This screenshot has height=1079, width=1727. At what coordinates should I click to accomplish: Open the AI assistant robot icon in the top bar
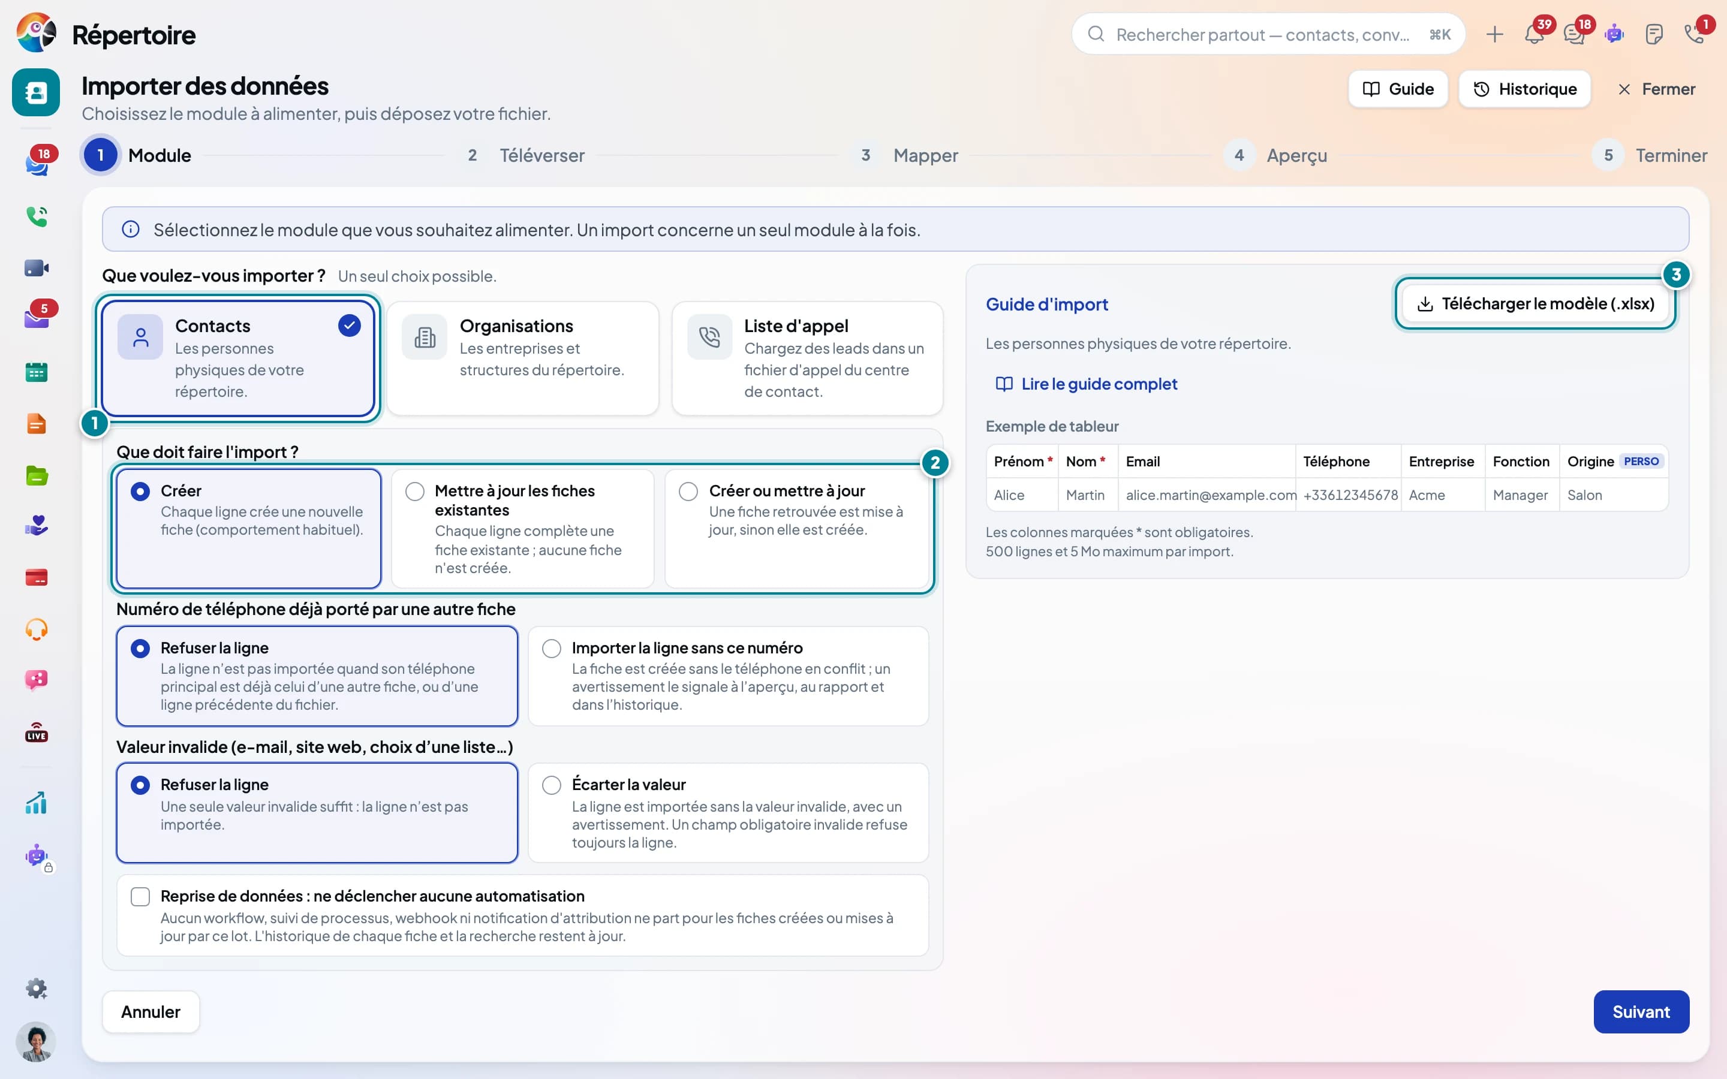point(1614,34)
